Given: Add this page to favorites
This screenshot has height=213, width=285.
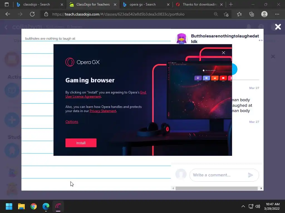Looking at the screenshot, I should (226, 14).
